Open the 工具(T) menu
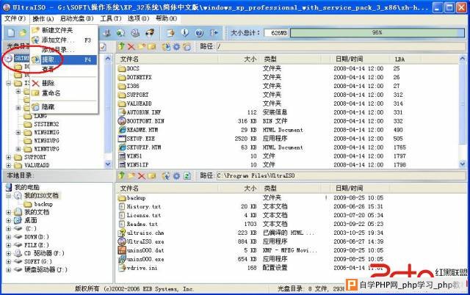 (x=111, y=18)
